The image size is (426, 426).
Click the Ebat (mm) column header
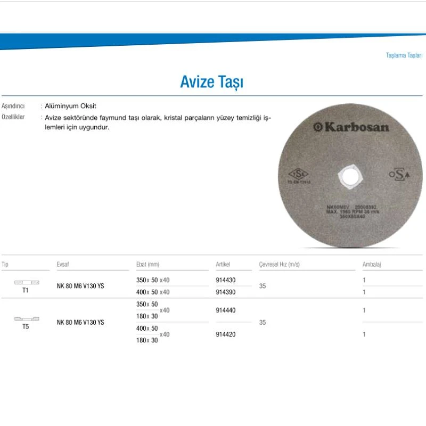coord(148,264)
